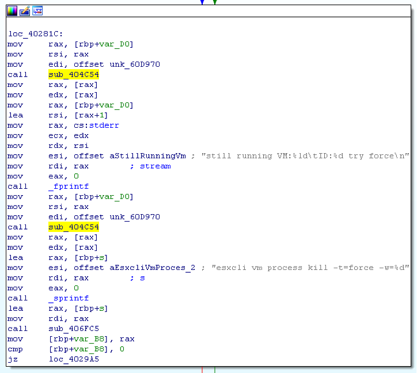Follow the sub_406FC5 call target
The height and width of the screenshot is (373, 417).
click(70, 329)
